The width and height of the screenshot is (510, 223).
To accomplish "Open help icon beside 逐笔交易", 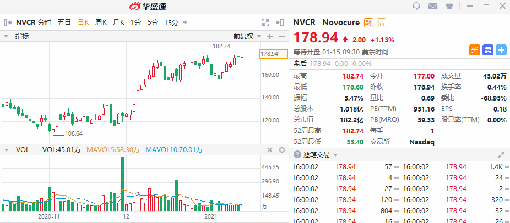I will click(297, 154).
